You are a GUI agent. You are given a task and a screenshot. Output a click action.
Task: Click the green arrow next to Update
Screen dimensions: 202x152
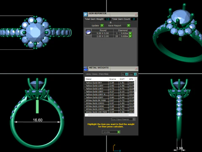pos(102,25)
